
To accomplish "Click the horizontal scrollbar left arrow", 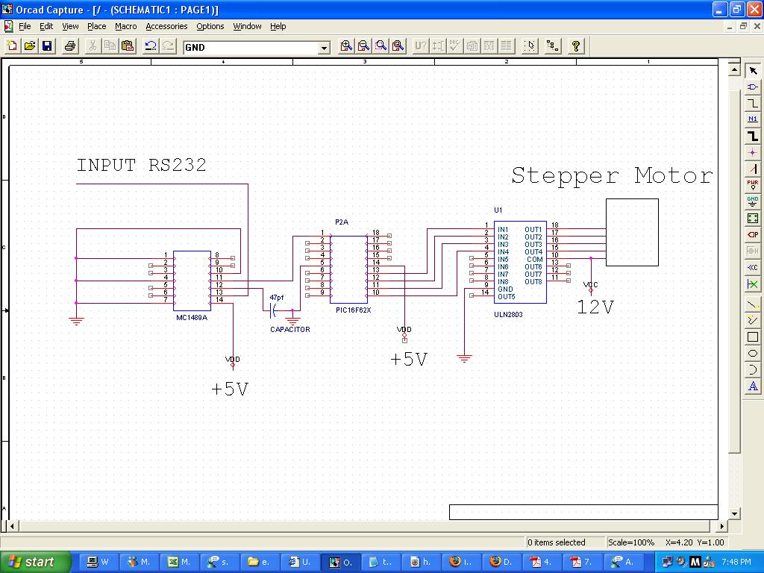I will [12, 526].
